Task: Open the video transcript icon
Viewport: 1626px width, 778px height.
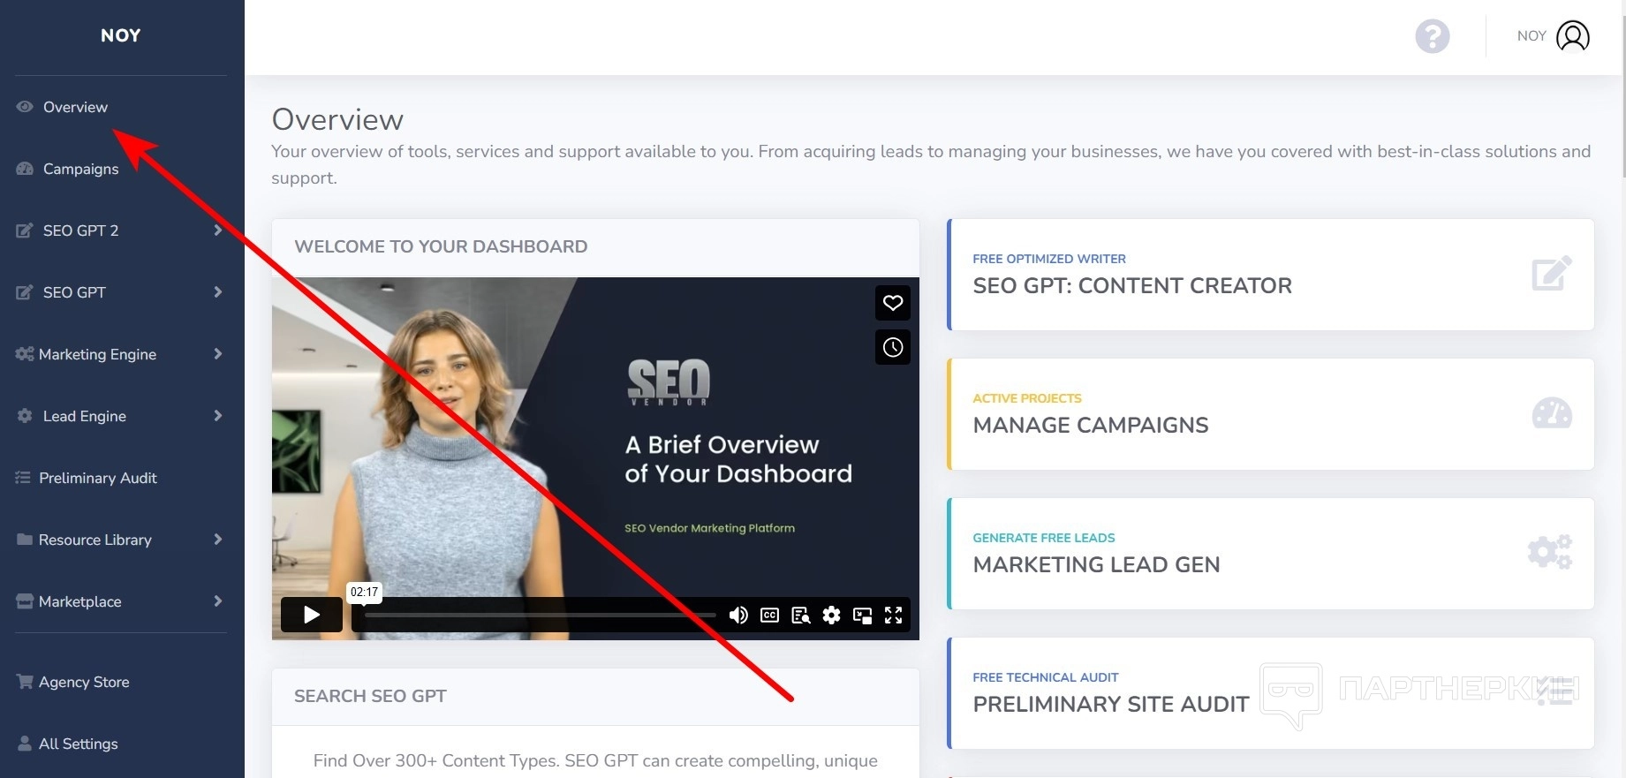Action: pos(801,616)
